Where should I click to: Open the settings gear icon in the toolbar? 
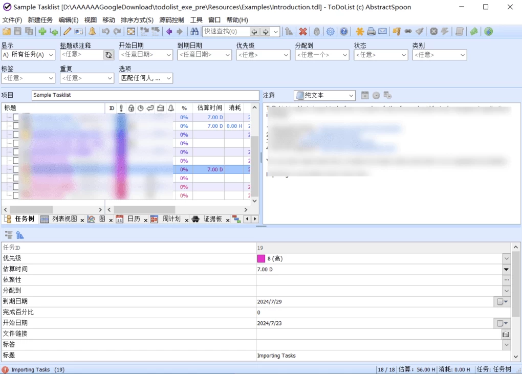click(x=331, y=31)
